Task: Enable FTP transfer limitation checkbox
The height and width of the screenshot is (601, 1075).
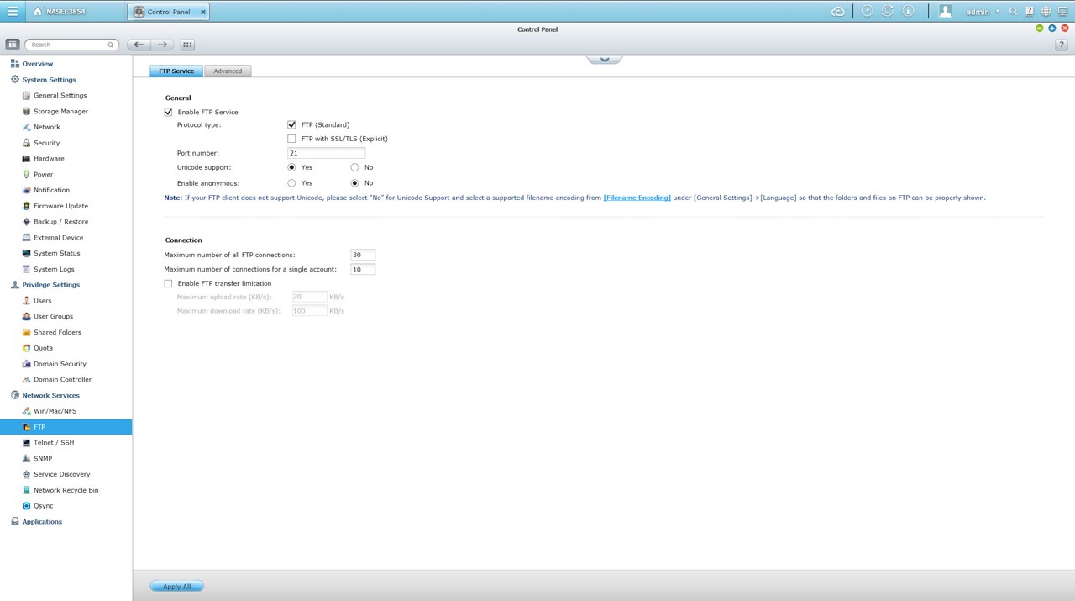Action: [168, 283]
